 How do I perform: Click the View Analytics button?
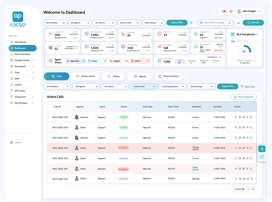coord(243,97)
